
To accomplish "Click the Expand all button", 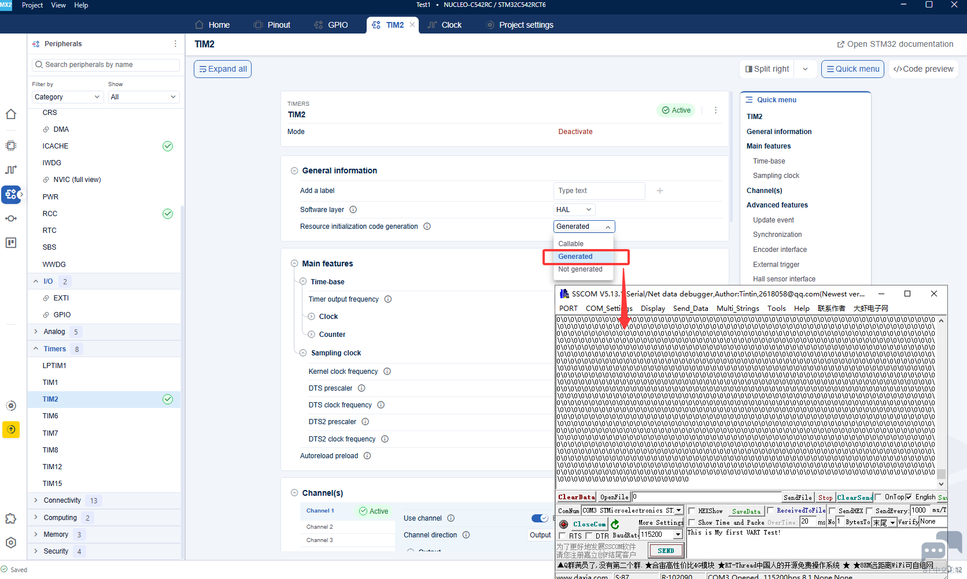I will click(223, 69).
